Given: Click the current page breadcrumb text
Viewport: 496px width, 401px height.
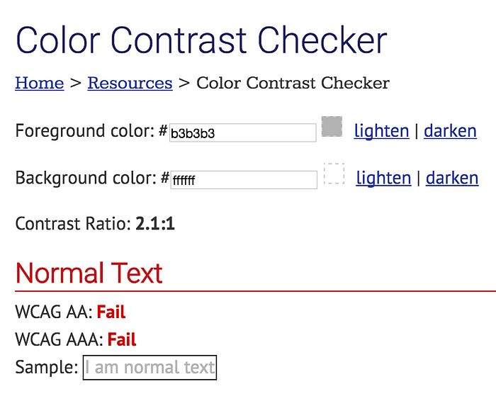Looking at the screenshot, I should pos(293,83).
